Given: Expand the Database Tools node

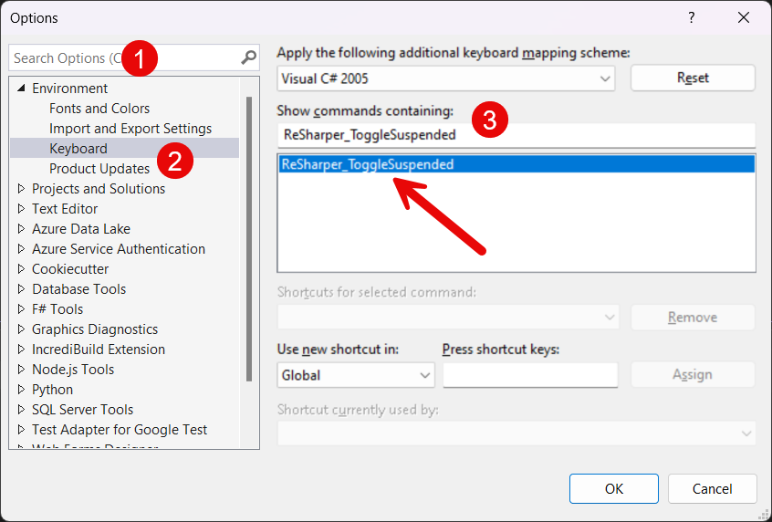Looking at the screenshot, I should tap(21, 289).
